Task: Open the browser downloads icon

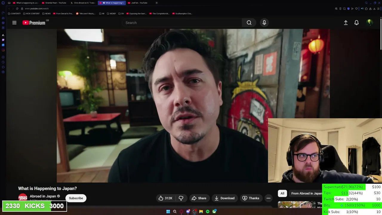Action: click(x=374, y=9)
